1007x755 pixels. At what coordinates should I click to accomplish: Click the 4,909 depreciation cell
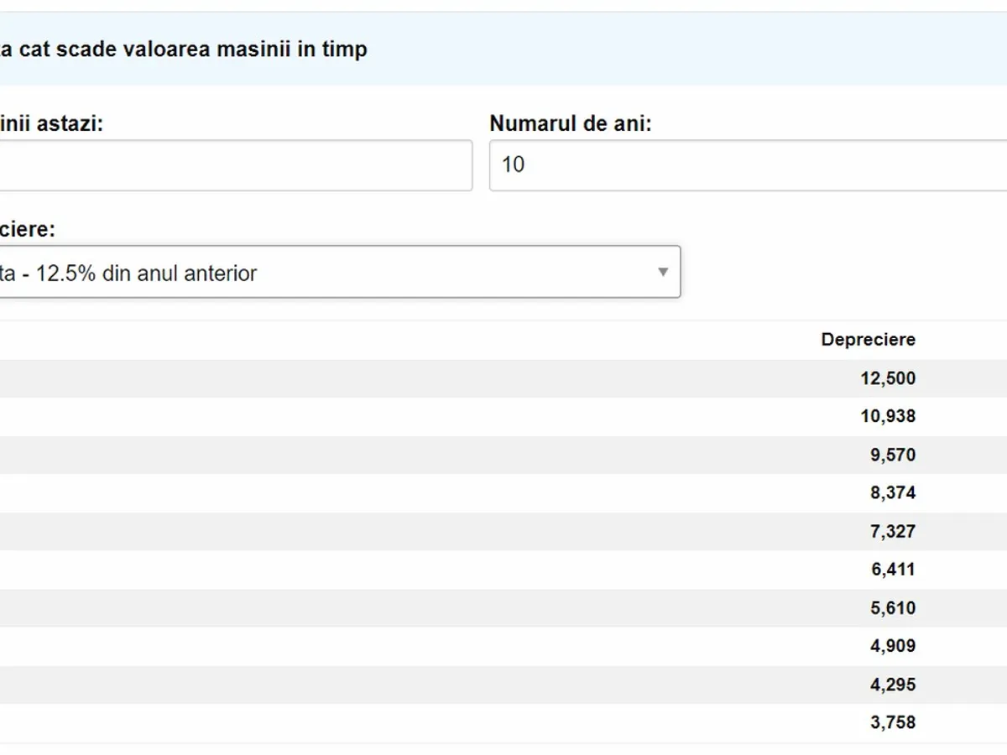[892, 646]
